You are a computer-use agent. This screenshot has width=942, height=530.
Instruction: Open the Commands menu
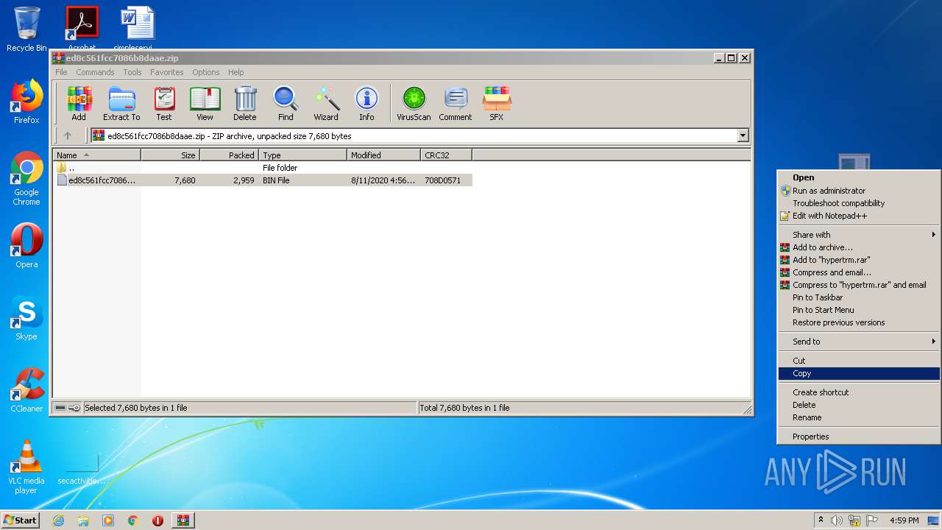point(95,72)
